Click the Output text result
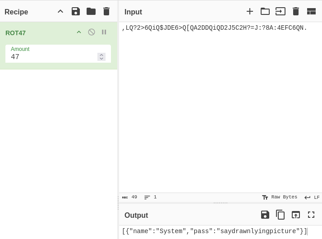 [214, 231]
